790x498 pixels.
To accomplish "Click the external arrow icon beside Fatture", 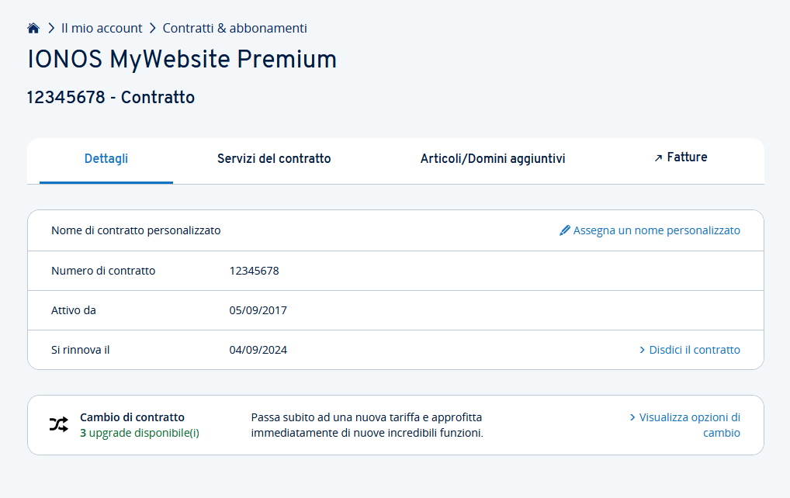I will tap(658, 158).
